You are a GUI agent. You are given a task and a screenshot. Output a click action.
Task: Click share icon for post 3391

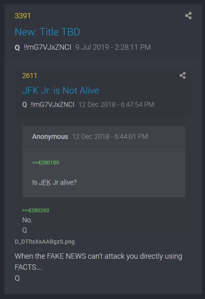tap(188, 15)
